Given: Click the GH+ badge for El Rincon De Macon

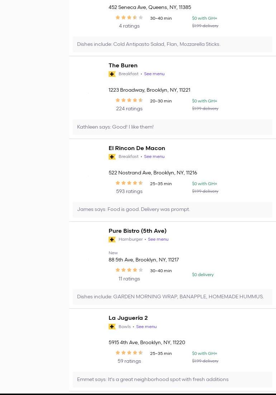Looking at the screenshot, I should pyautogui.click(x=112, y=157).
